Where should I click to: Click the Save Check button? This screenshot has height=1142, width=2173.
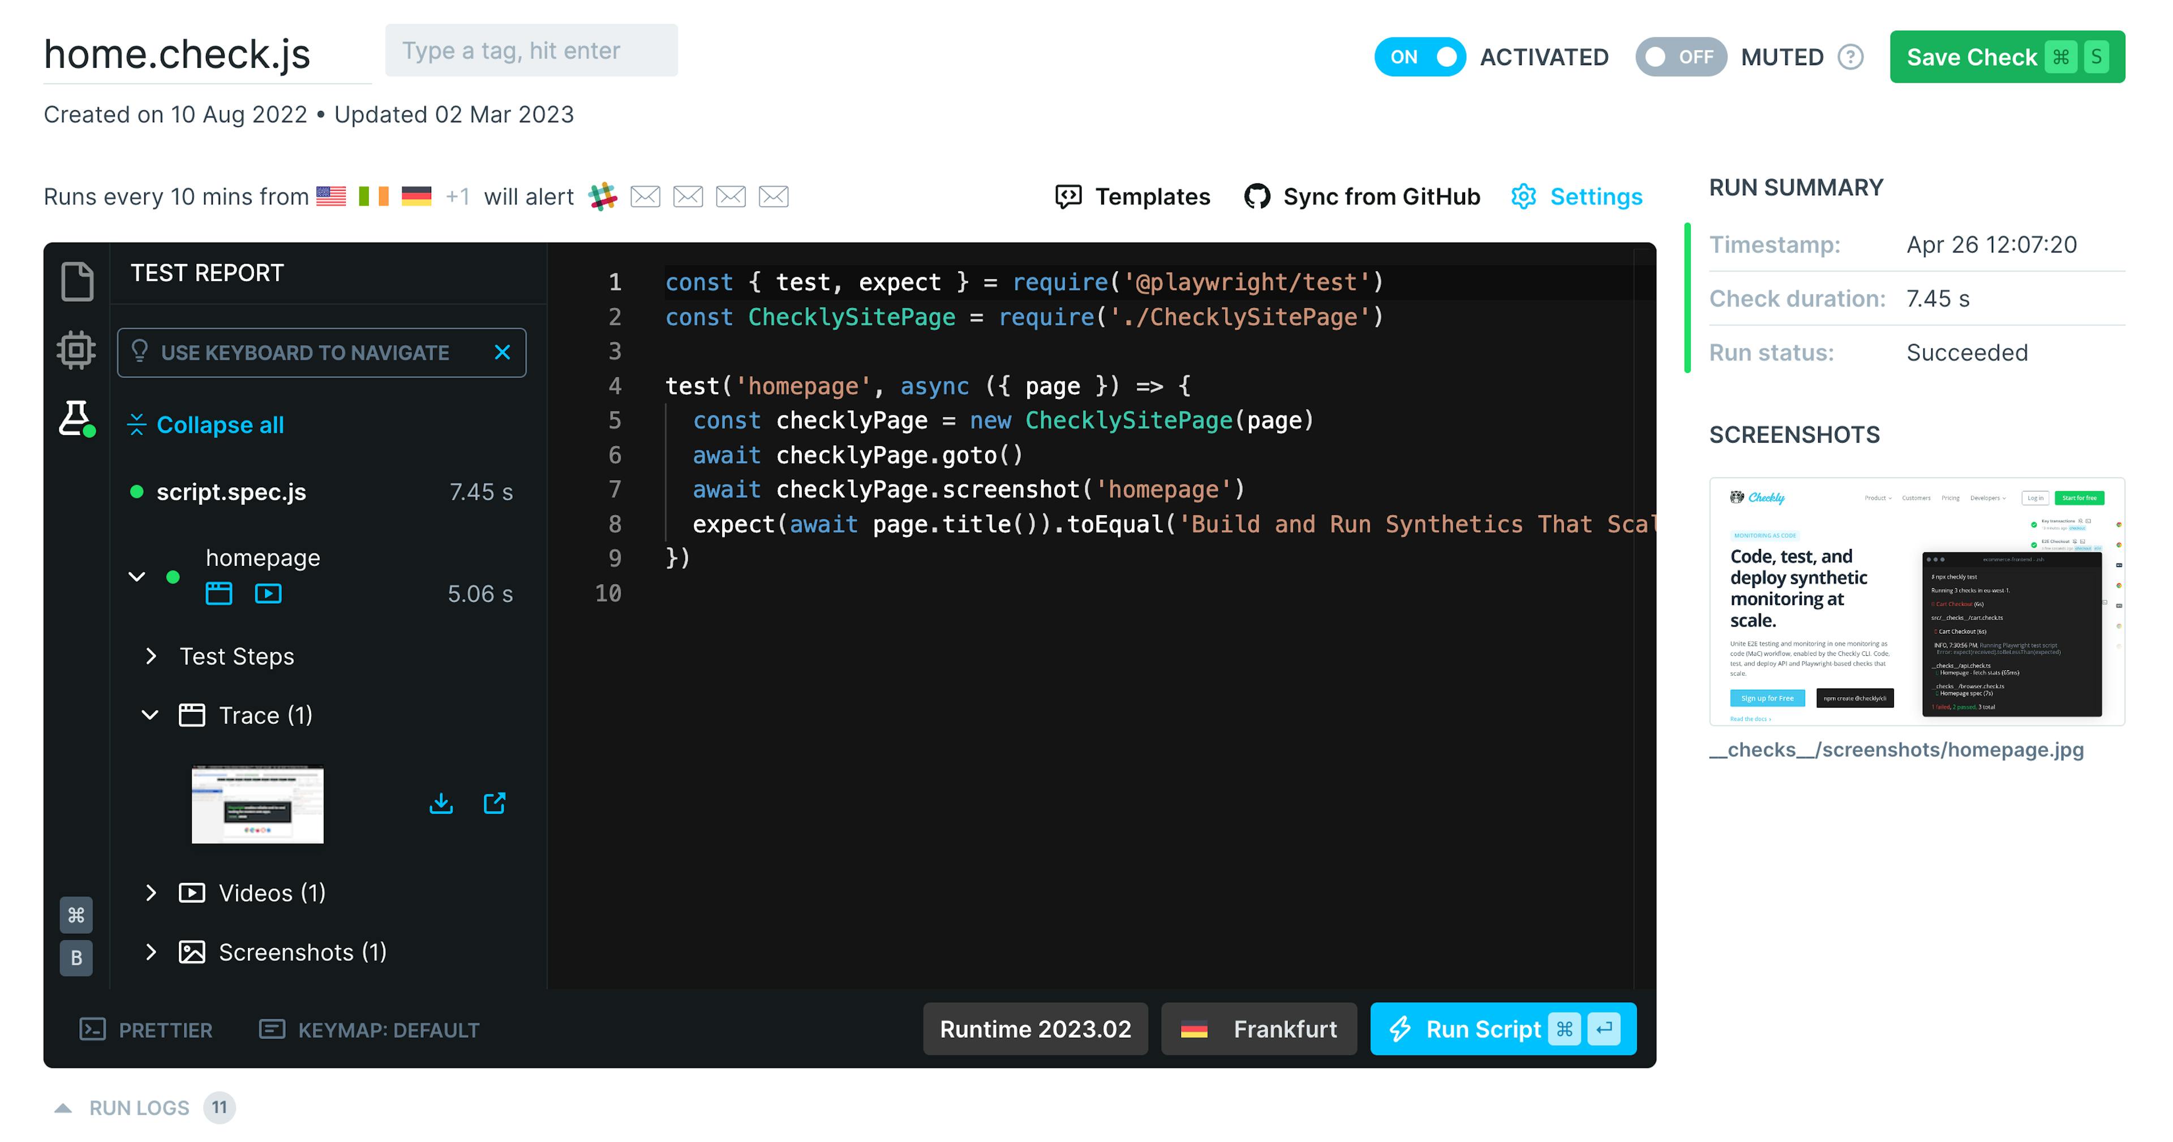click(x=2007, y=57)
